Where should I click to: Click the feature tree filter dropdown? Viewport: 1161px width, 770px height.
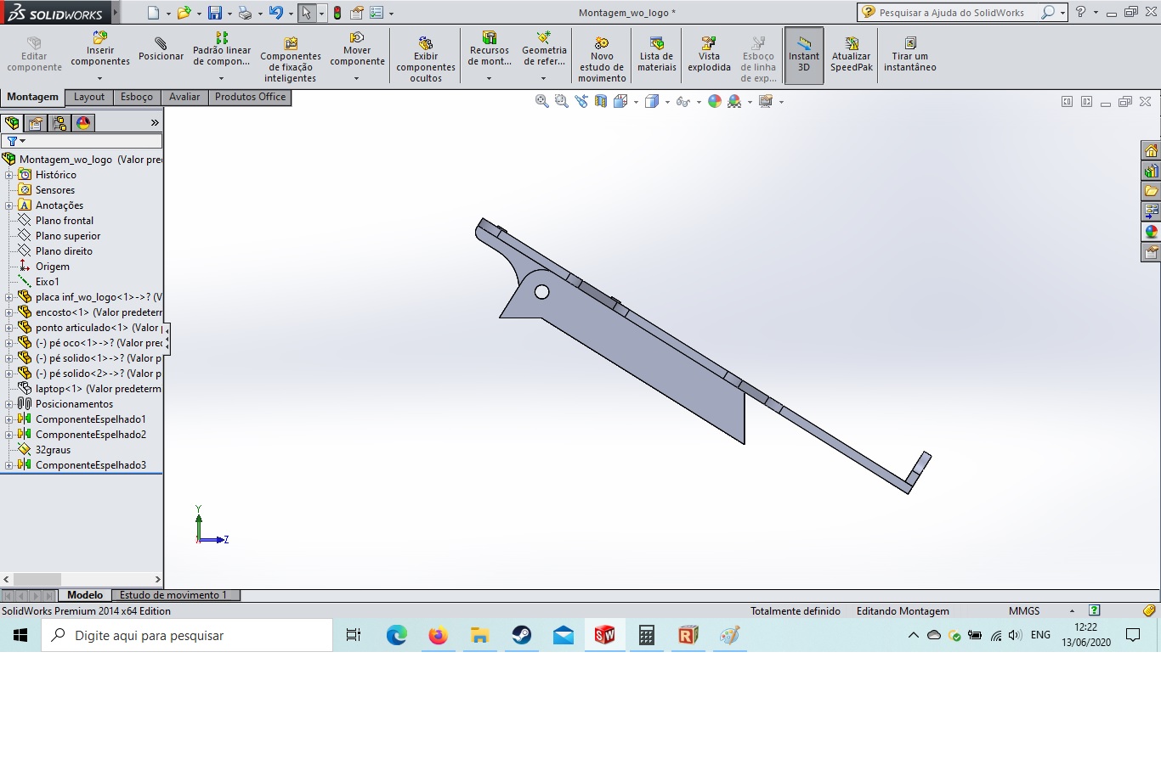point(16,141)
